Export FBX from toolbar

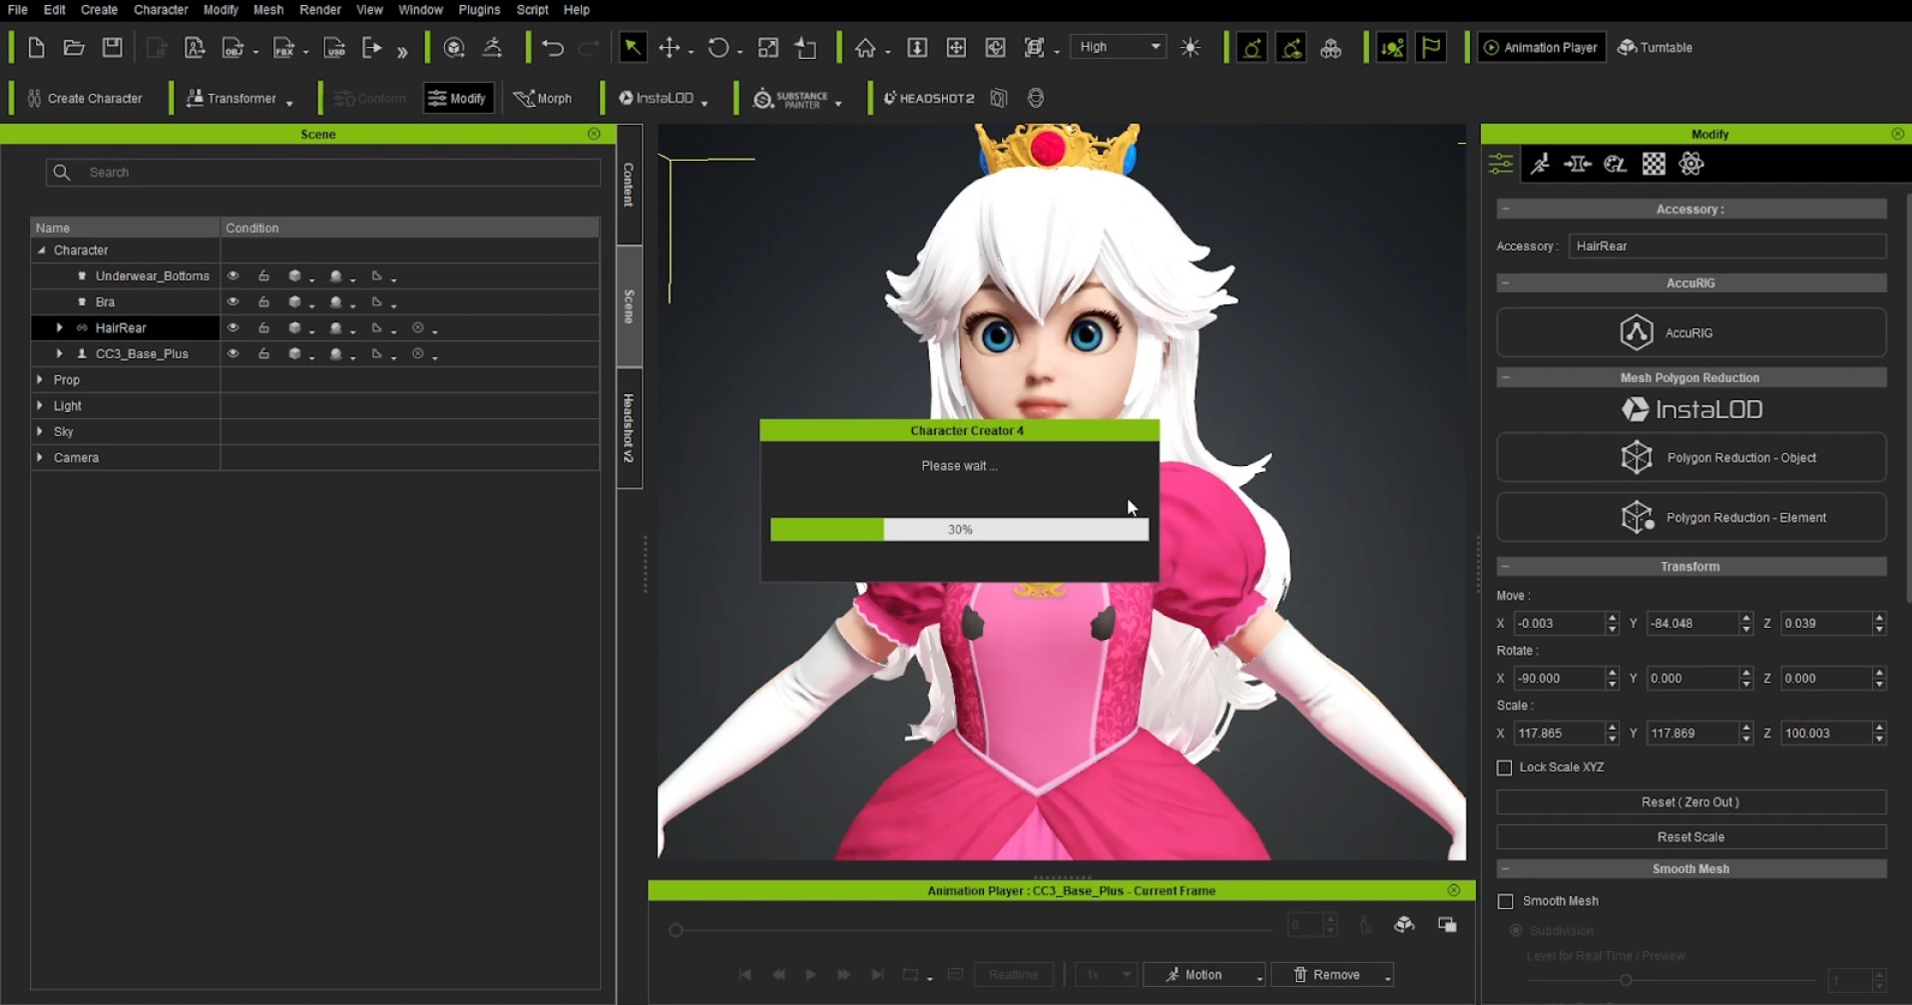[x=283, y=48]
